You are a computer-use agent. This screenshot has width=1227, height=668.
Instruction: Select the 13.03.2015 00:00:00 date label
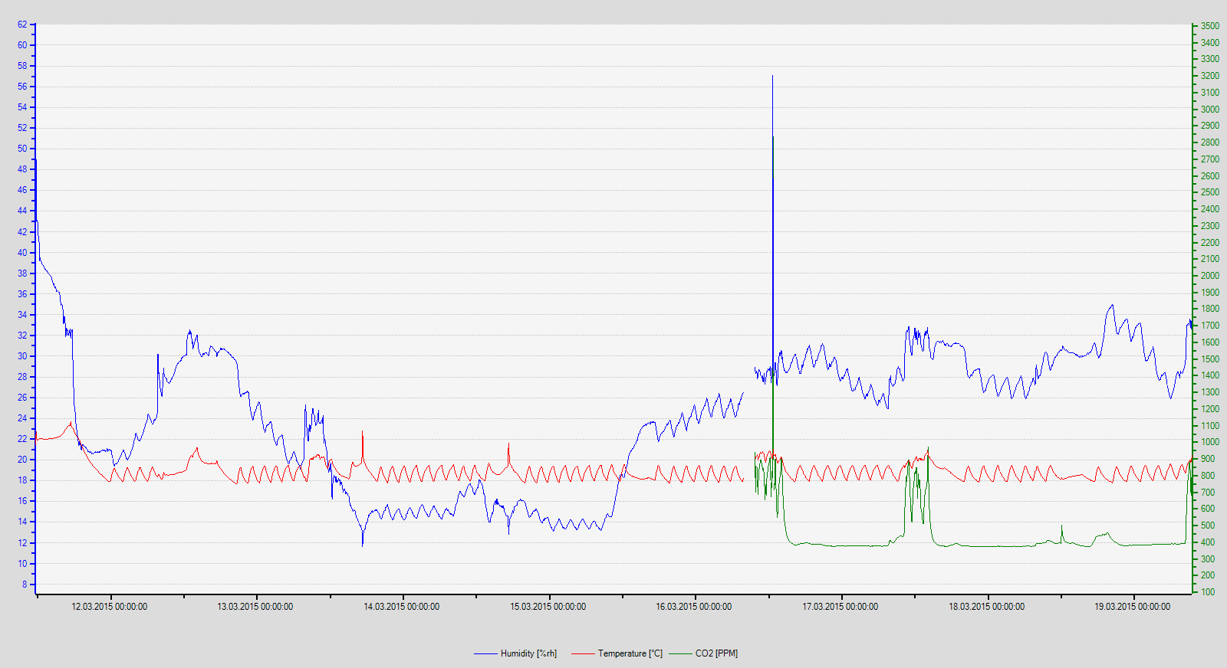click(255, 607)
